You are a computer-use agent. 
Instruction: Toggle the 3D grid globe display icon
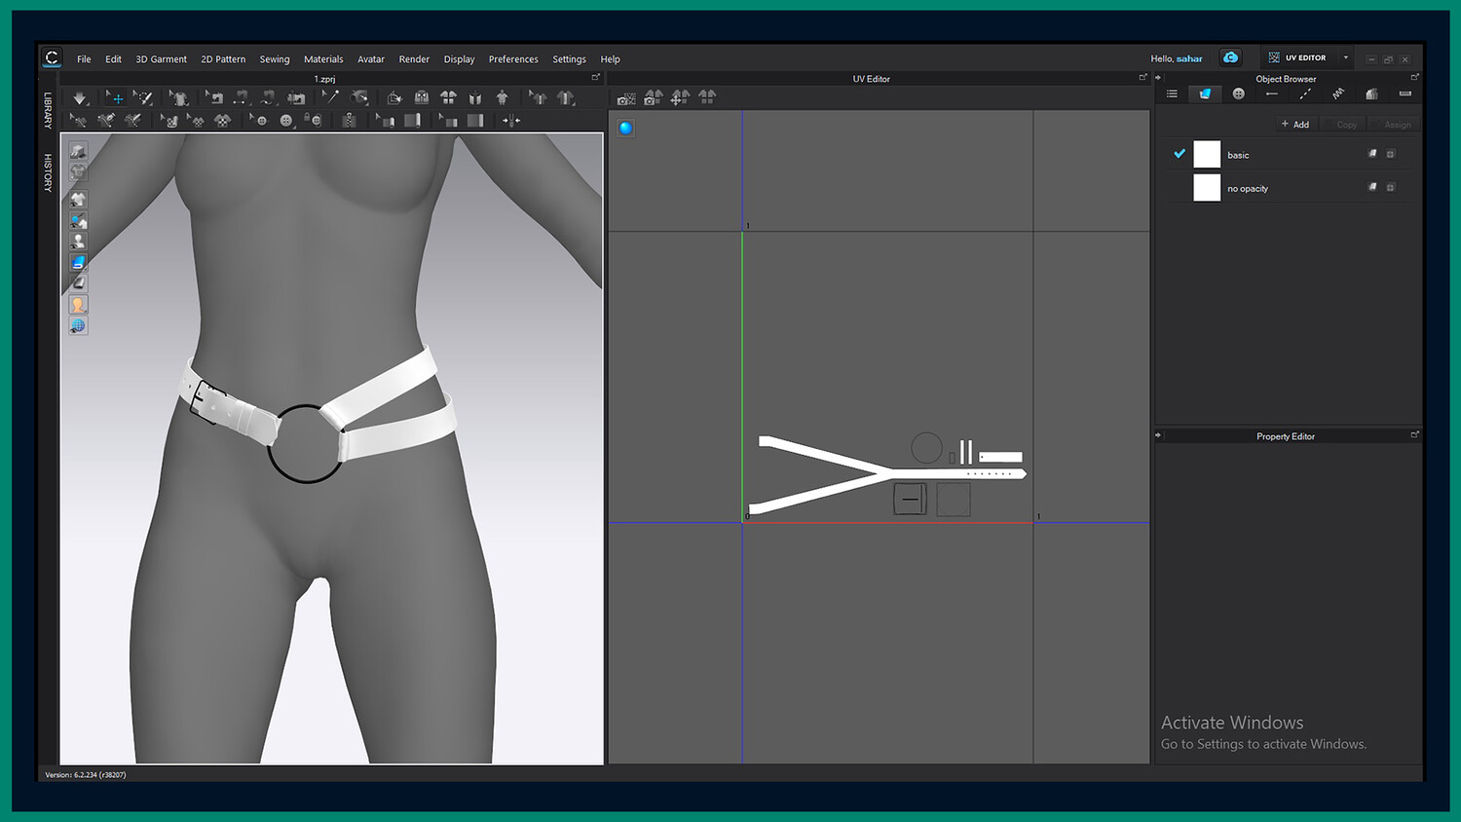coord(78,326)
